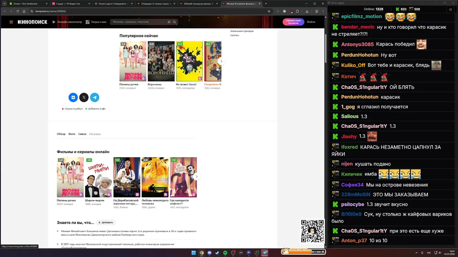Open Discord from the taskbar
Viewport: 458px width, 257px height.
pos(209,253)
